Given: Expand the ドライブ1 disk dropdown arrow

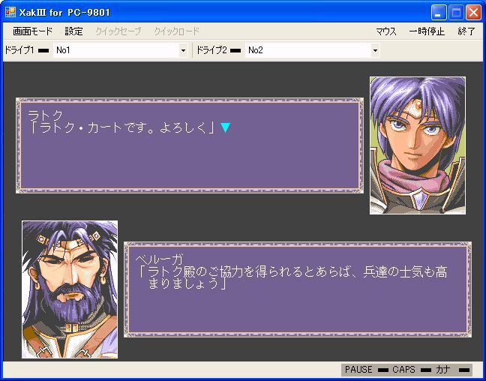Looking at the screenshot, I should [183, 50].
